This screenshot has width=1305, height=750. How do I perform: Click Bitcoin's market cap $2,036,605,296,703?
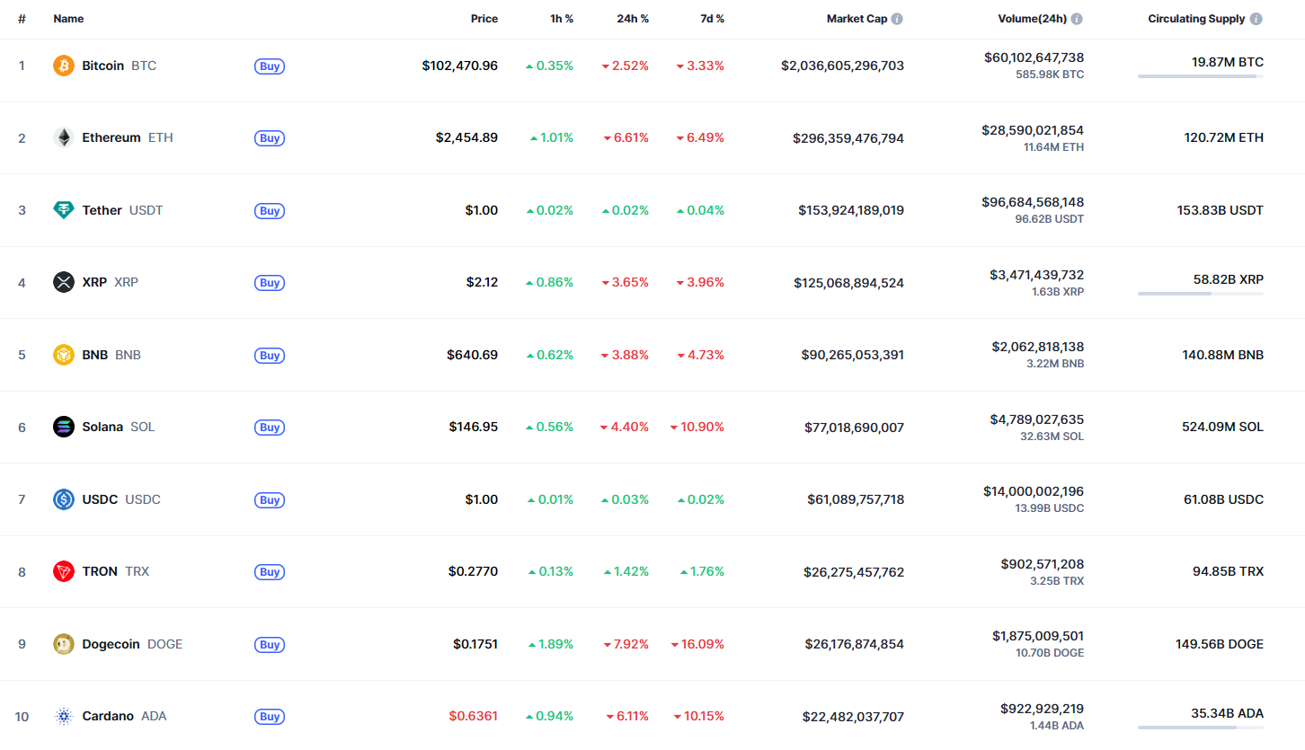[843, 66]
